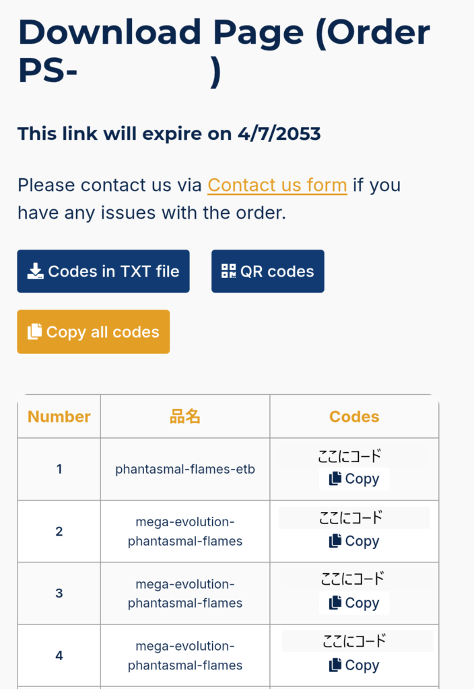Click the clipboard icon on Copy all codes

click(34, 332)
